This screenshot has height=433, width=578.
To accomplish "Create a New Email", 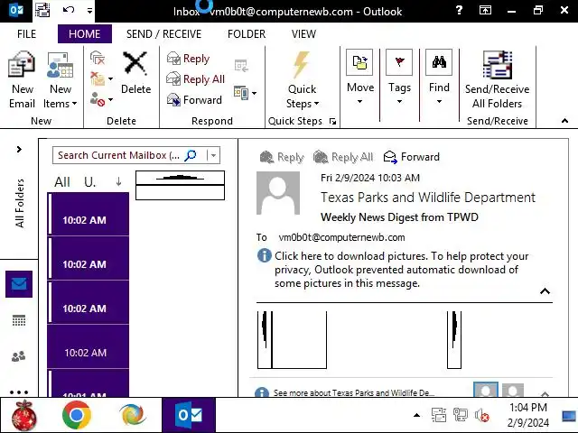I will click(22, 80).
